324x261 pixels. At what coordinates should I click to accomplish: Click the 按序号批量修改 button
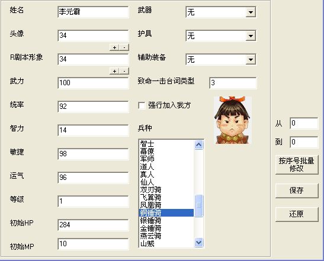pos(297,165)
